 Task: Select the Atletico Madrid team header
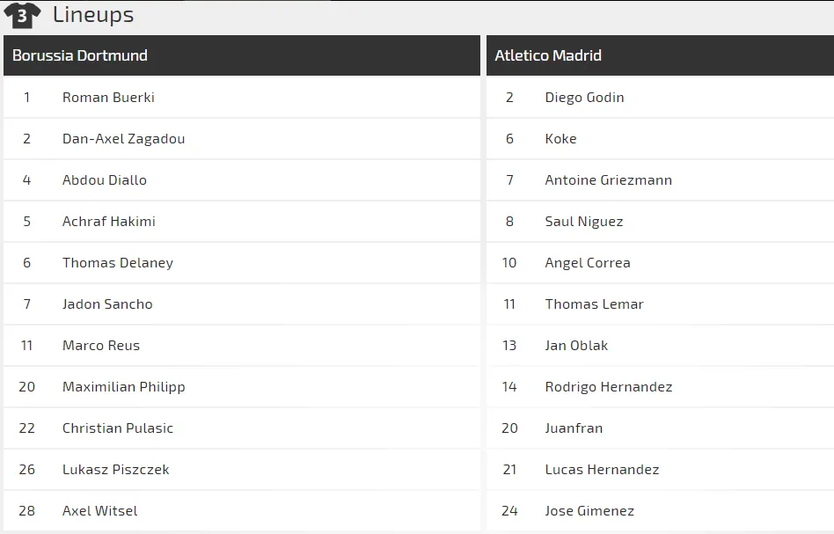pyautogui.click(x=548, y=55)
